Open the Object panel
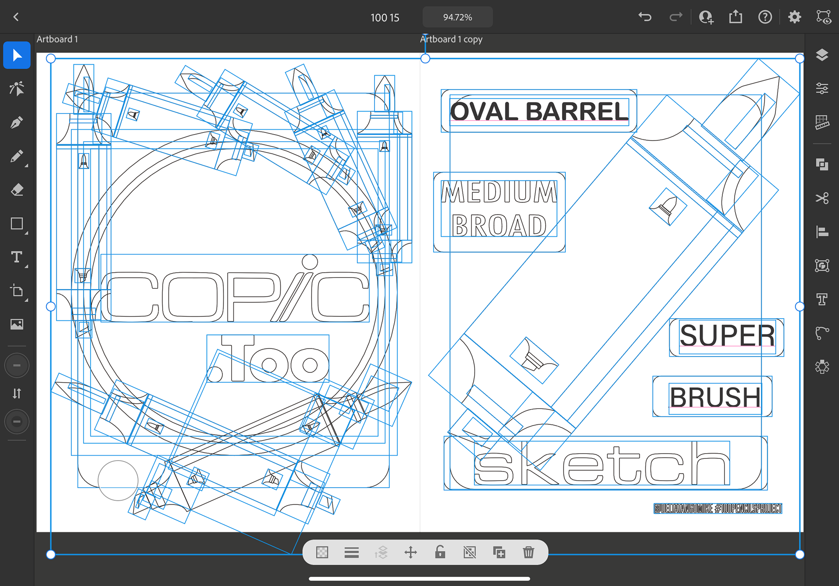The height and width of the screenshot is (586, 839). point(822,265)
